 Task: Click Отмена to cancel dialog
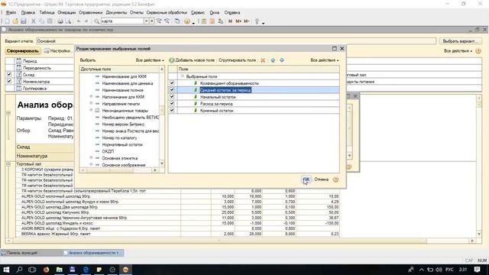pos(321,180)
